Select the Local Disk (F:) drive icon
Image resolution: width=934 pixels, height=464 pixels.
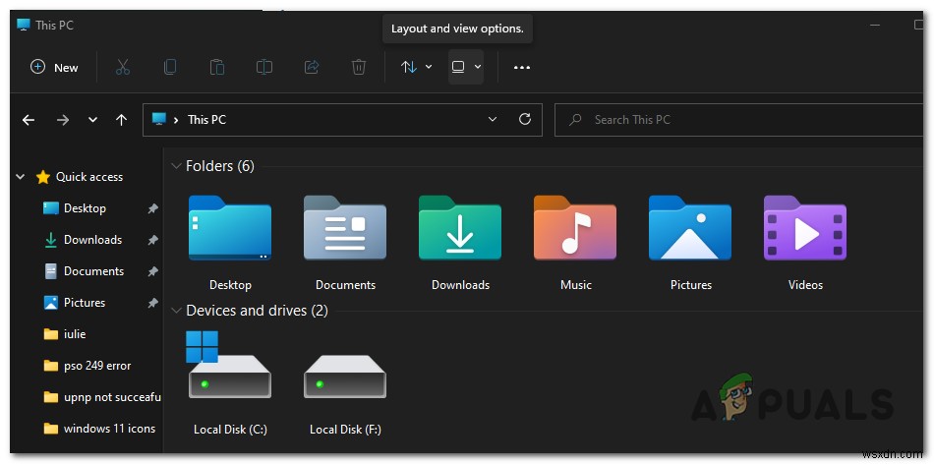[x=345, y=377]
